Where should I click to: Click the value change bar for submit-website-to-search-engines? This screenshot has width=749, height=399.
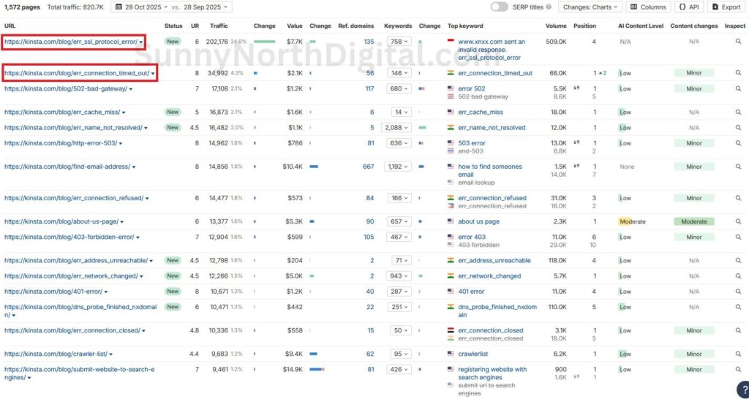coord(317,370)
